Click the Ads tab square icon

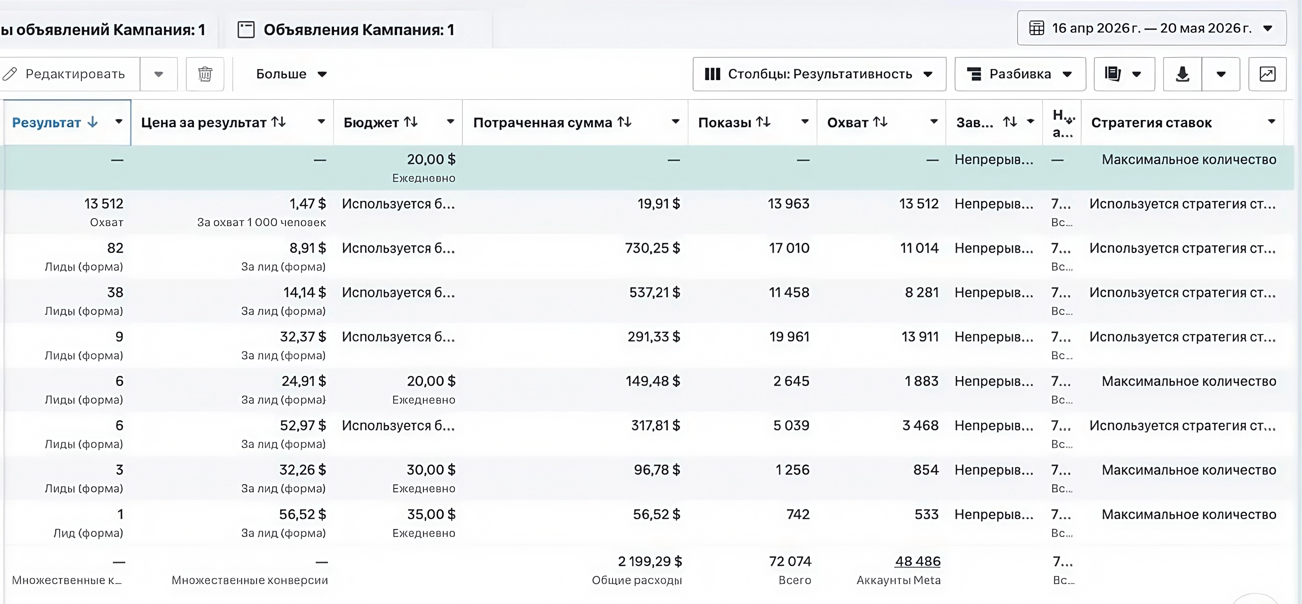[246, 29]
